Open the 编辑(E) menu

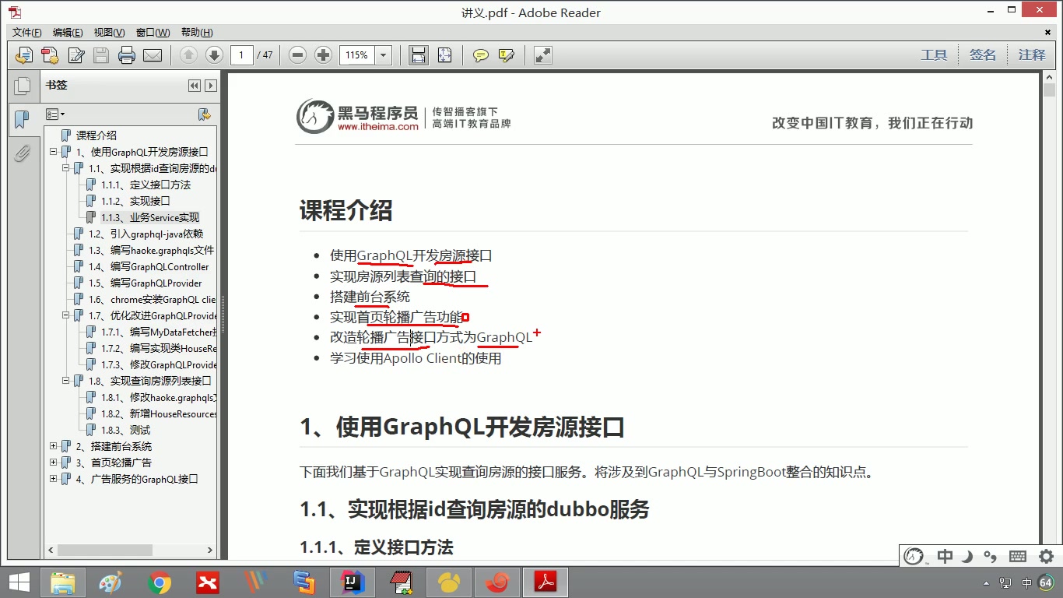[68, 33]
